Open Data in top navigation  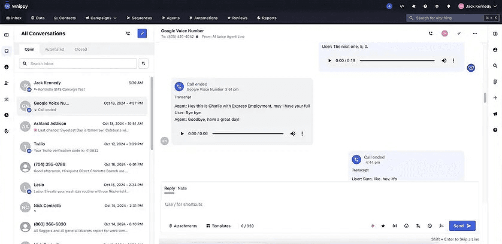pos(38,18)
